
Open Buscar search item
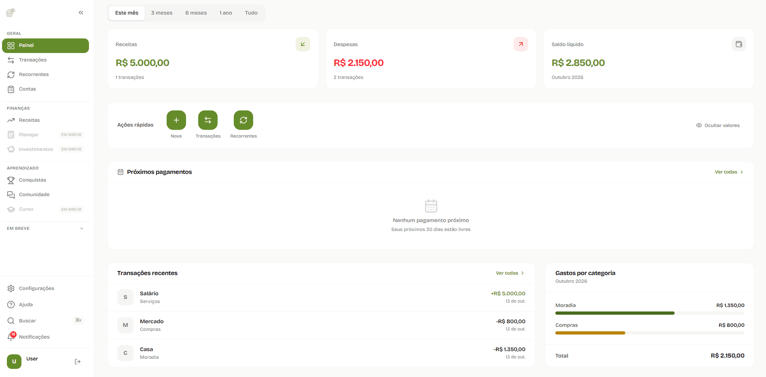pos(45,321)
